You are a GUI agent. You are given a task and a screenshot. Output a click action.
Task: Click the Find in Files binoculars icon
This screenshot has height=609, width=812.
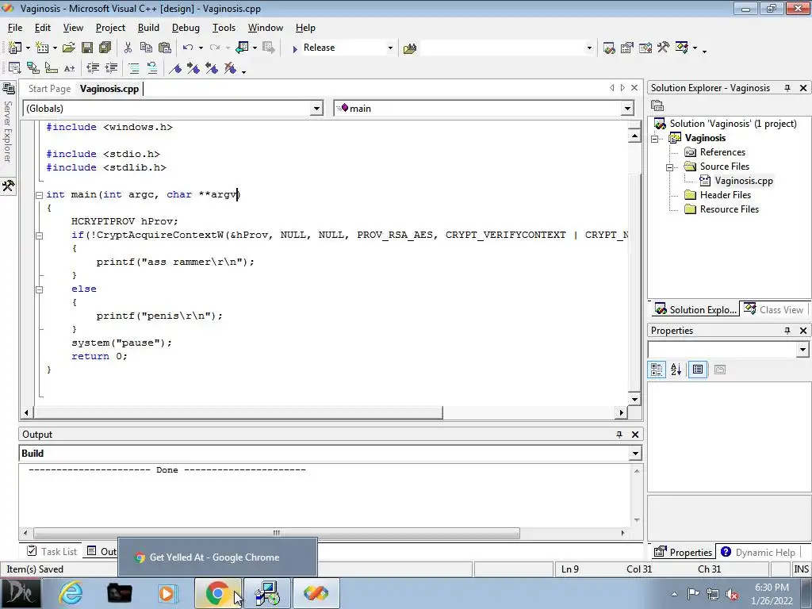tap(410, 48)
